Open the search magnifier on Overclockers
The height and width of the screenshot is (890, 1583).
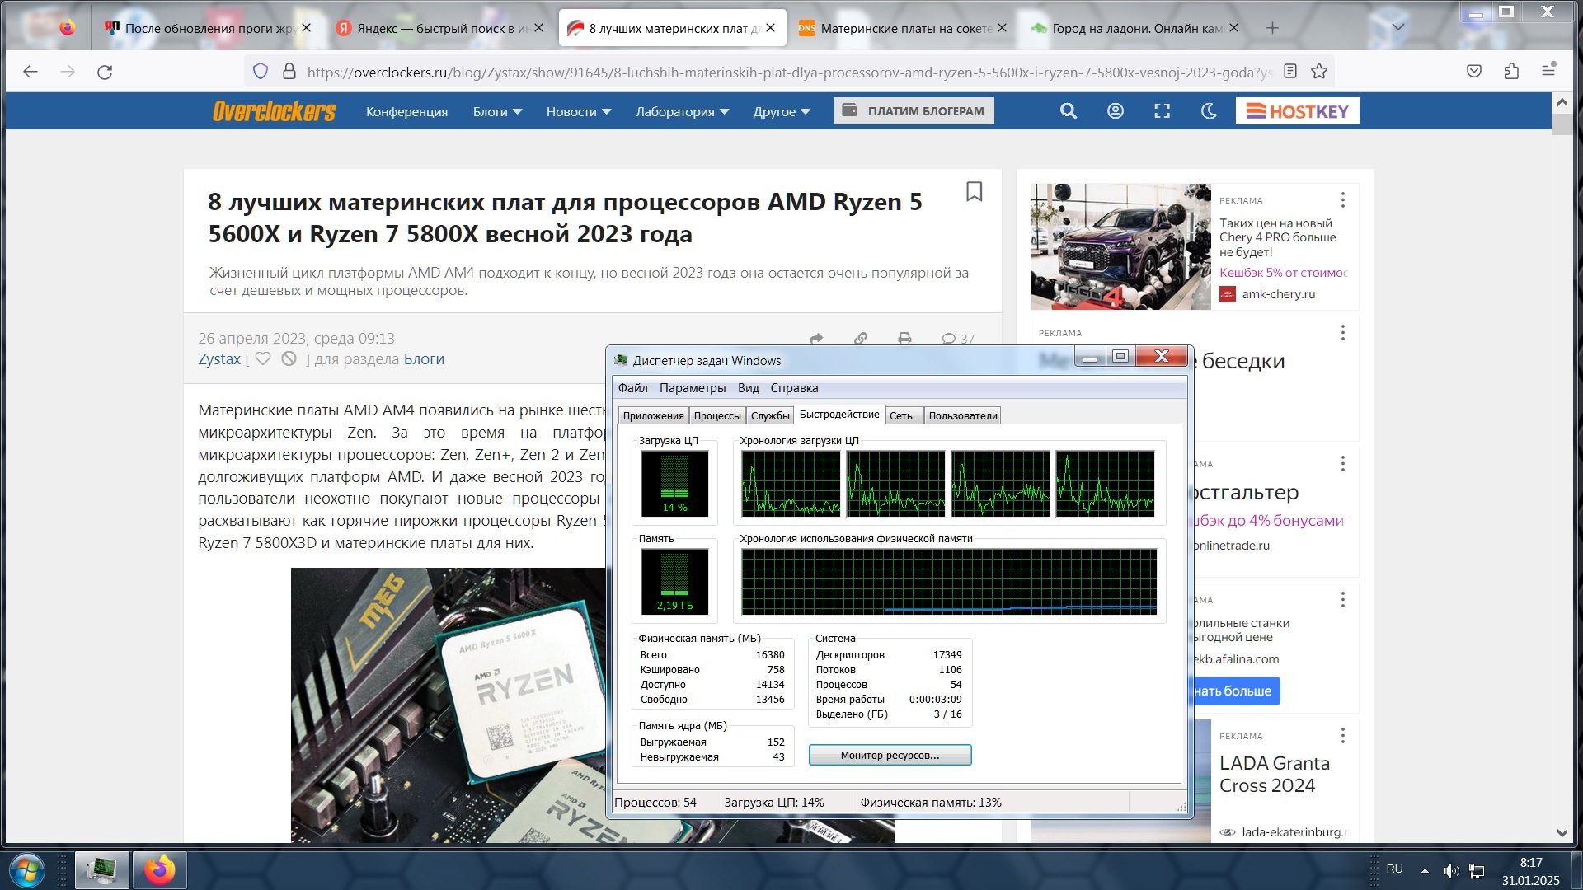click(1069, 111)
